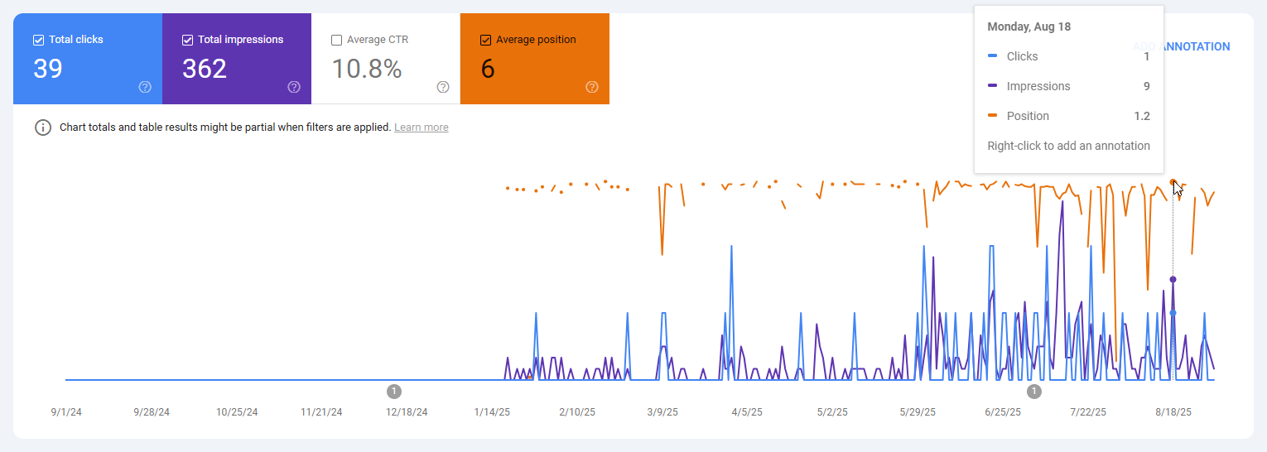Viewport: 1267px width, 452px height.
Task: Open the Learn more link
Action: (x=421, y=127)
